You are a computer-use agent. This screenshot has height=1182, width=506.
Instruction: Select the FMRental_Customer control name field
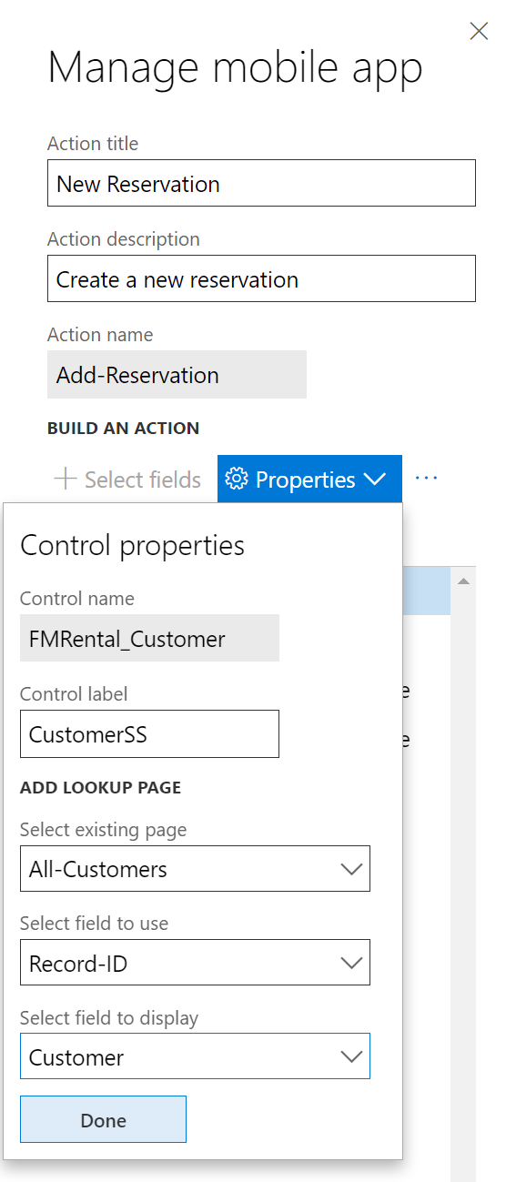[x=149, y=638]
